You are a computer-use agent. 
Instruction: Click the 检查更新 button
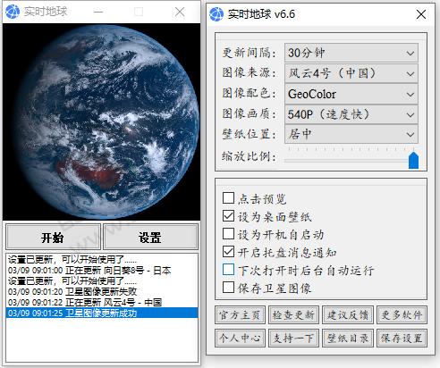coord(293,314)
